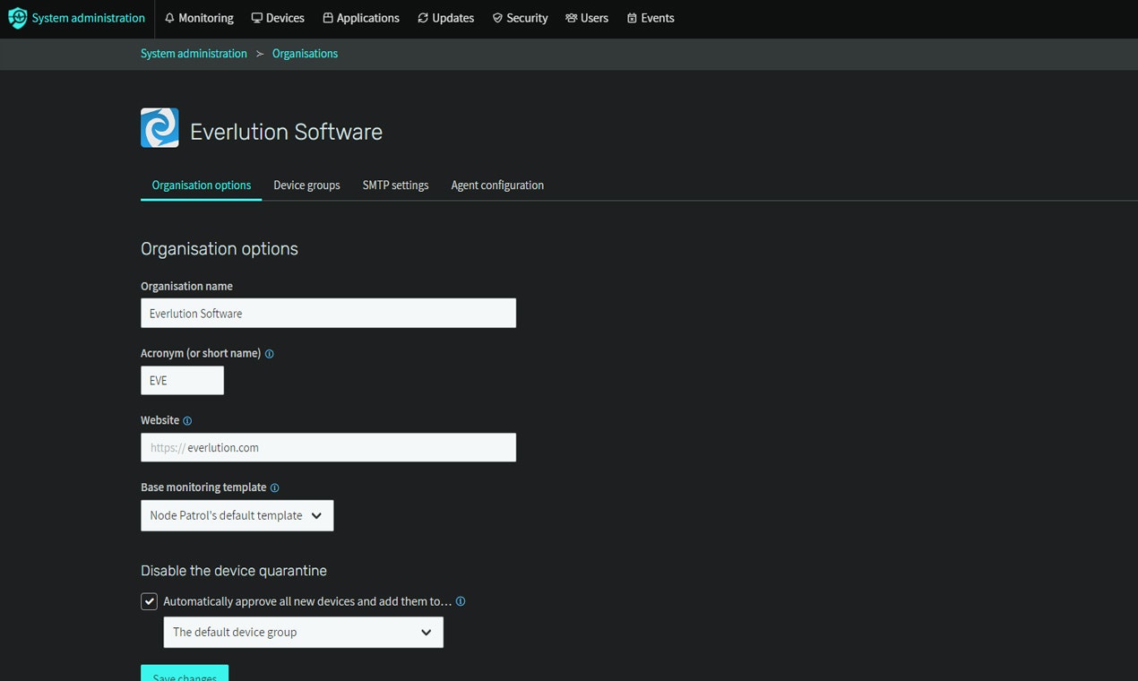Screen dimensions: 1138x681
Task: Click the Disable the device quarantine heading
Action: click(x=234, y=571)
